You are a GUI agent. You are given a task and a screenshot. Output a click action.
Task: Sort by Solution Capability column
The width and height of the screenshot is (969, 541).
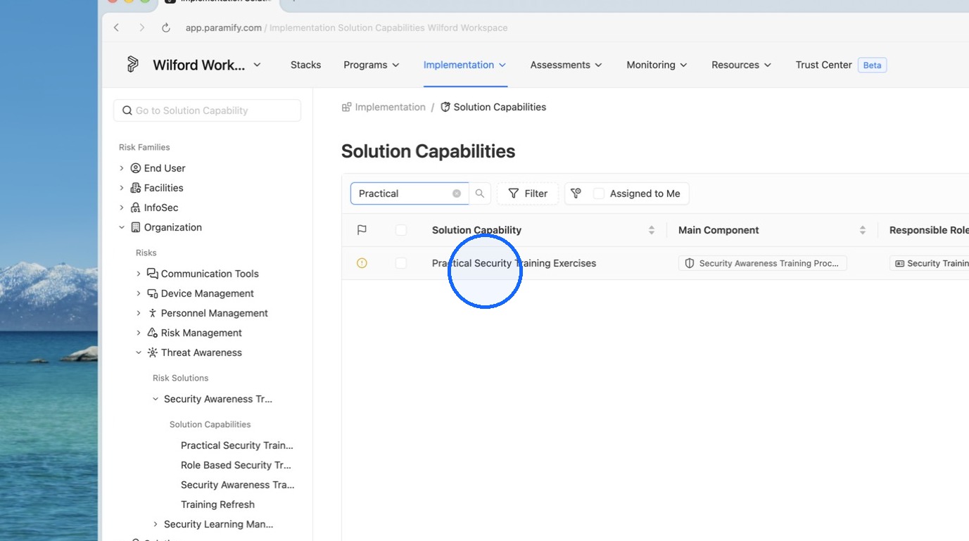pos(652,230)
